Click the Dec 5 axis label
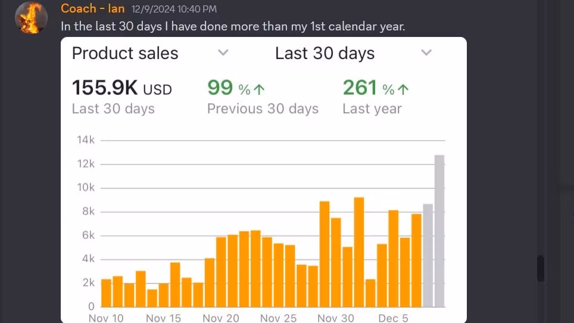Screen dimensions: 574x323 (x=393, y=318)
